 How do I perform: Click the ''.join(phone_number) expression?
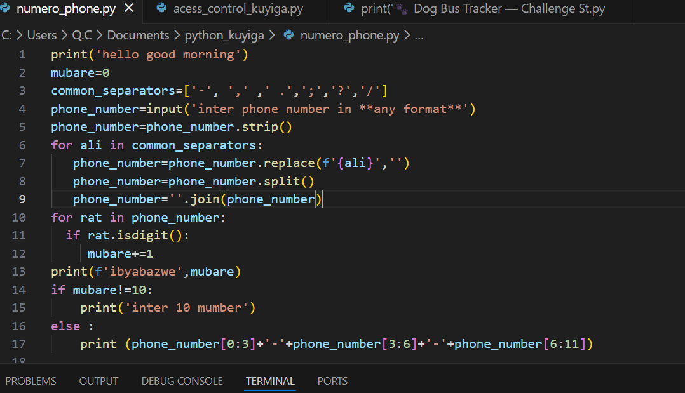[245, 199]
